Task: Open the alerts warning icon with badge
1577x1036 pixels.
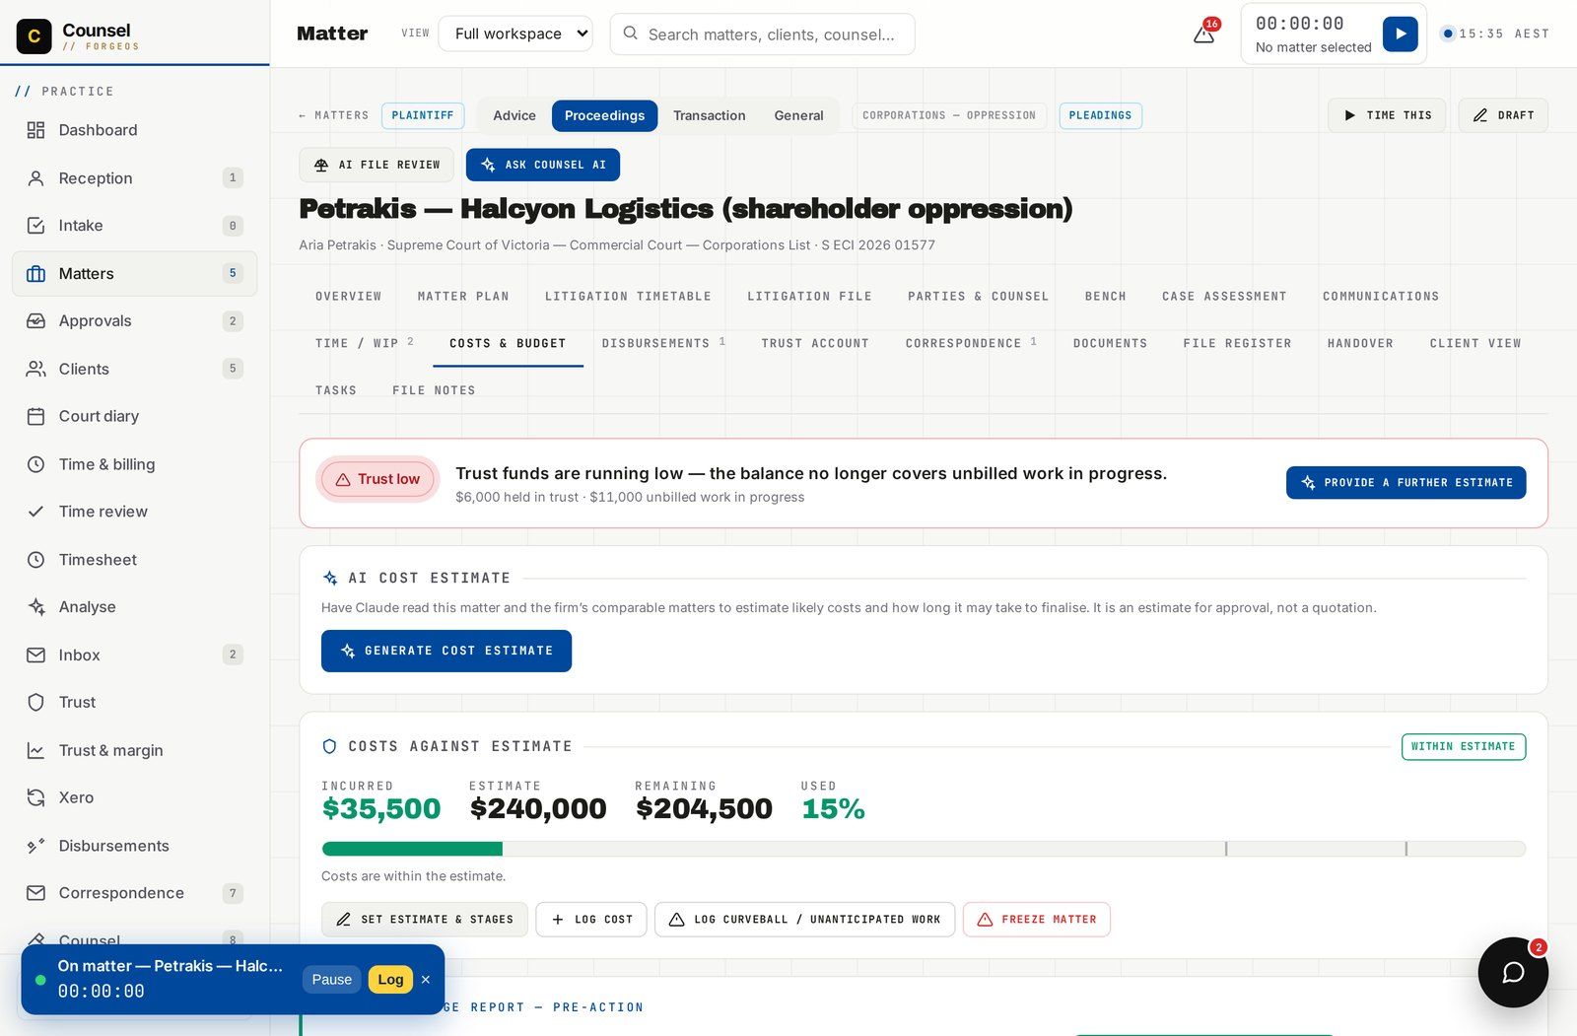Action: (x=1204, y=34)
